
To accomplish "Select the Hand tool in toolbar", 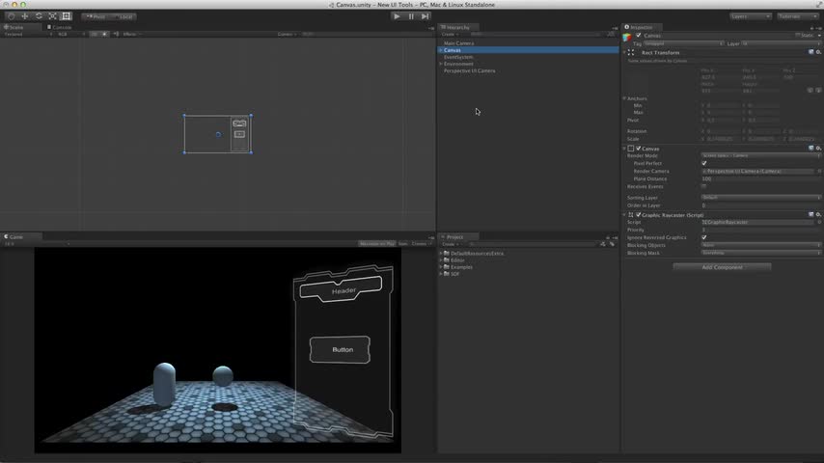I will [12, 16].
